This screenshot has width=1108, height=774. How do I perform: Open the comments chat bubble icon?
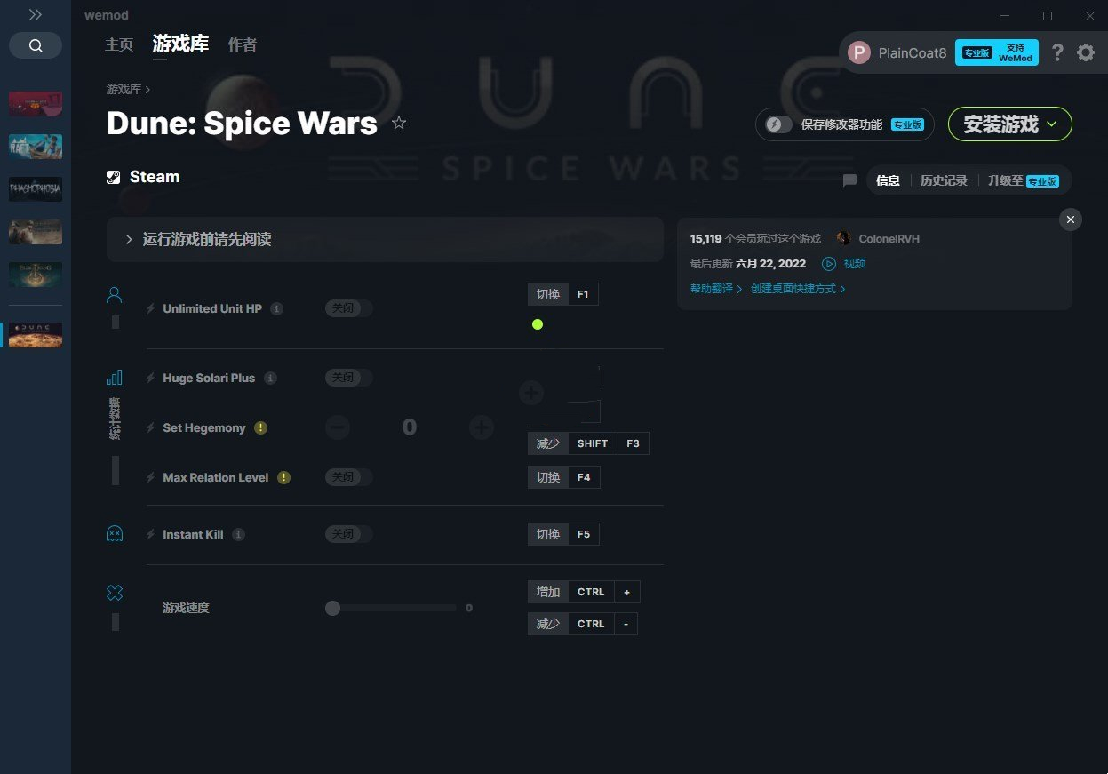pos(849,180)
